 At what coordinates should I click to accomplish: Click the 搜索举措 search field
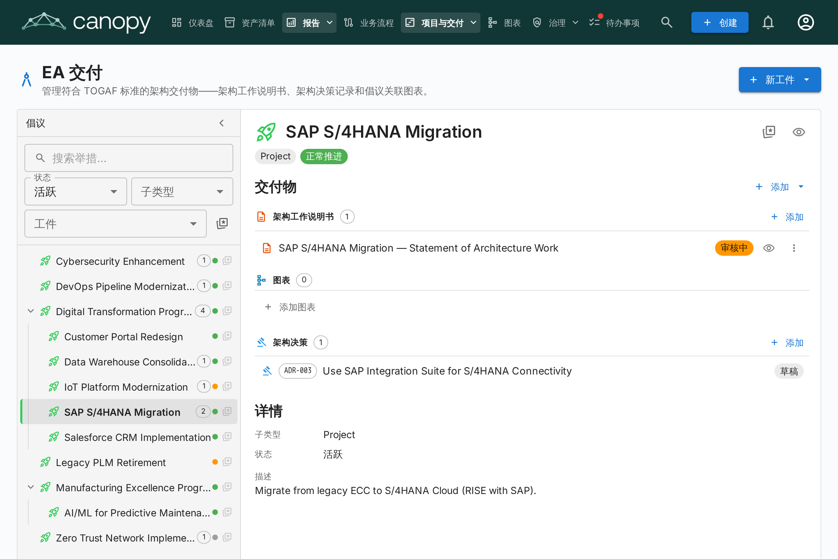pos(128,158)
